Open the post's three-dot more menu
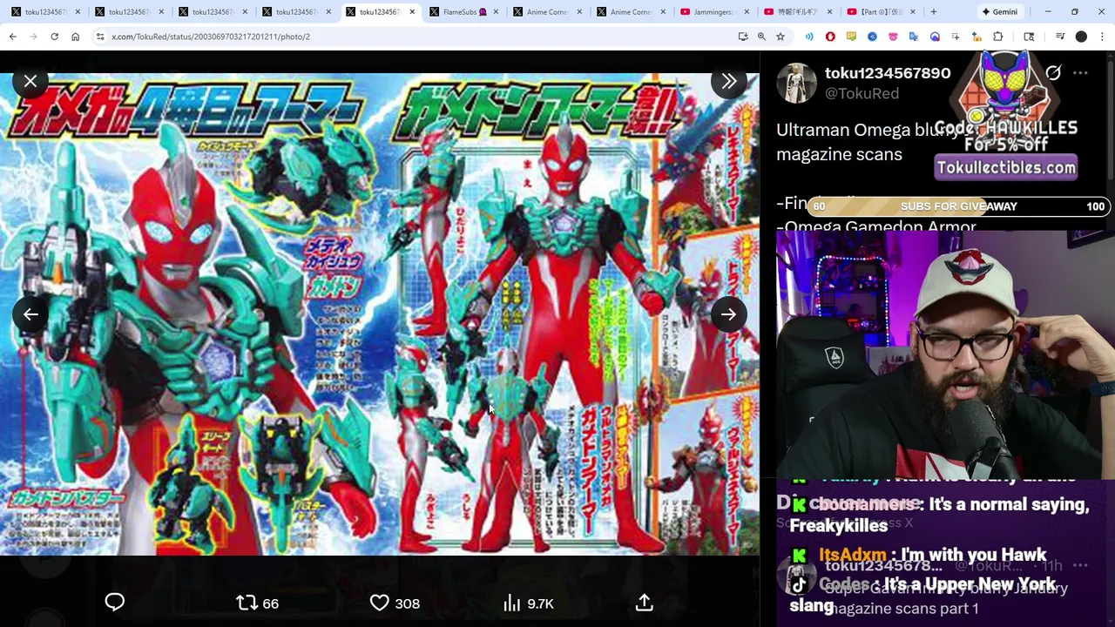Image resolution: width=1115 pixels, height=627 pixels. 1080,73
